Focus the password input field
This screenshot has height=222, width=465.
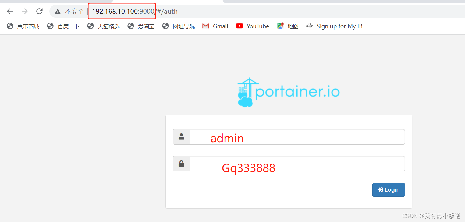pos(297,164)
